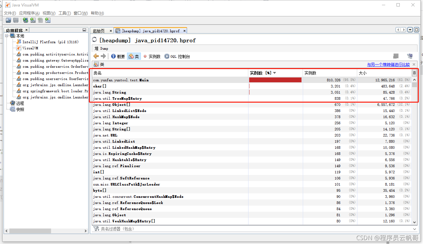Open the OQL 控制台 view

pyautogui.click(x=177, y=56)
